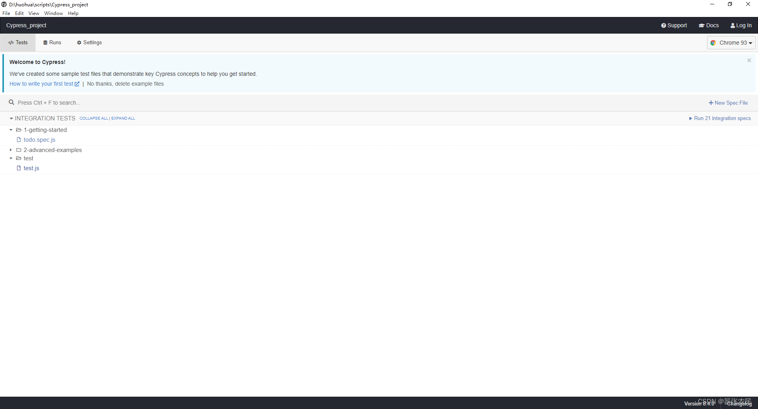Open the test.js spec file

32,168
